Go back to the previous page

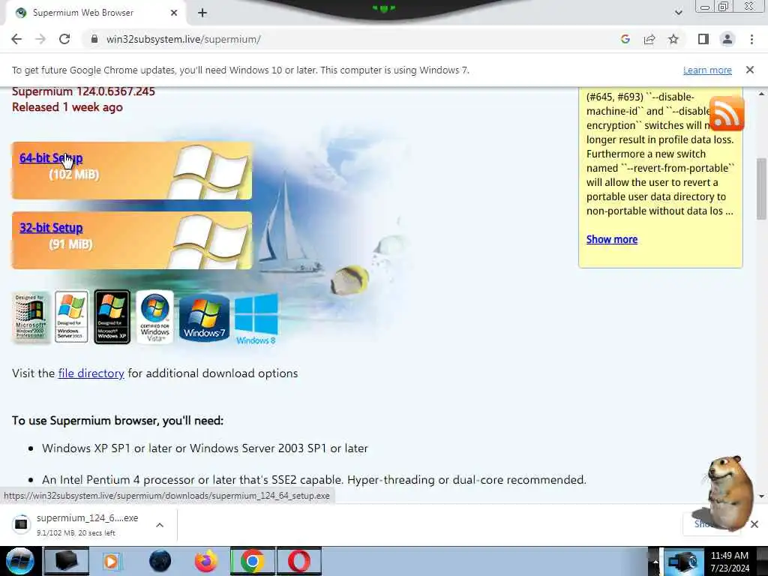tap(16, 39)
